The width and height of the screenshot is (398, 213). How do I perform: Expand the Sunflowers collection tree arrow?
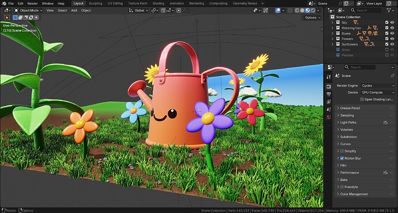[332, 44]
